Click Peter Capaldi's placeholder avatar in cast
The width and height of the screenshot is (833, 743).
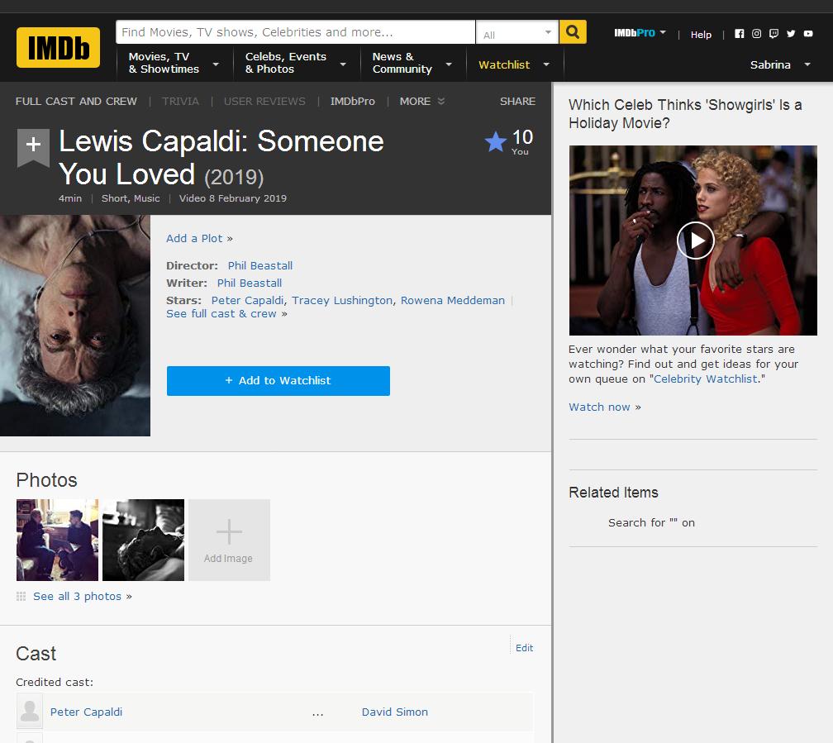[x=30, y=711]
